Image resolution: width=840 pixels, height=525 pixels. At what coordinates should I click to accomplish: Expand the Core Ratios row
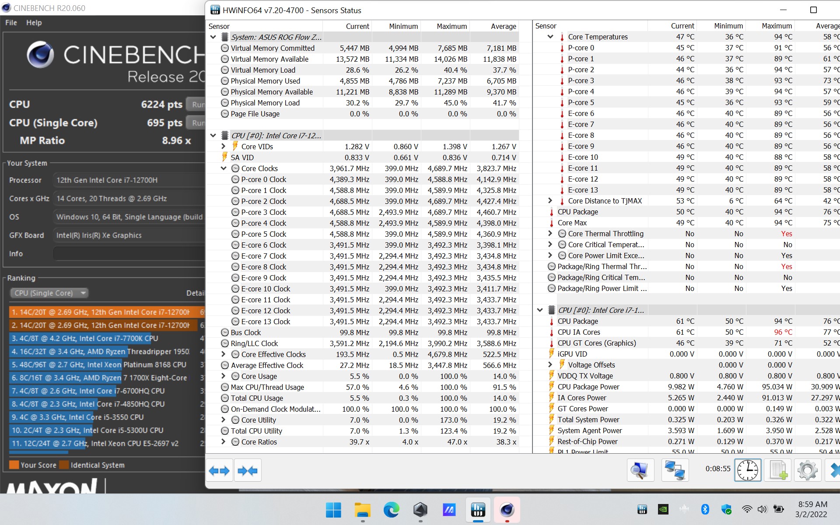click(224, 441)
